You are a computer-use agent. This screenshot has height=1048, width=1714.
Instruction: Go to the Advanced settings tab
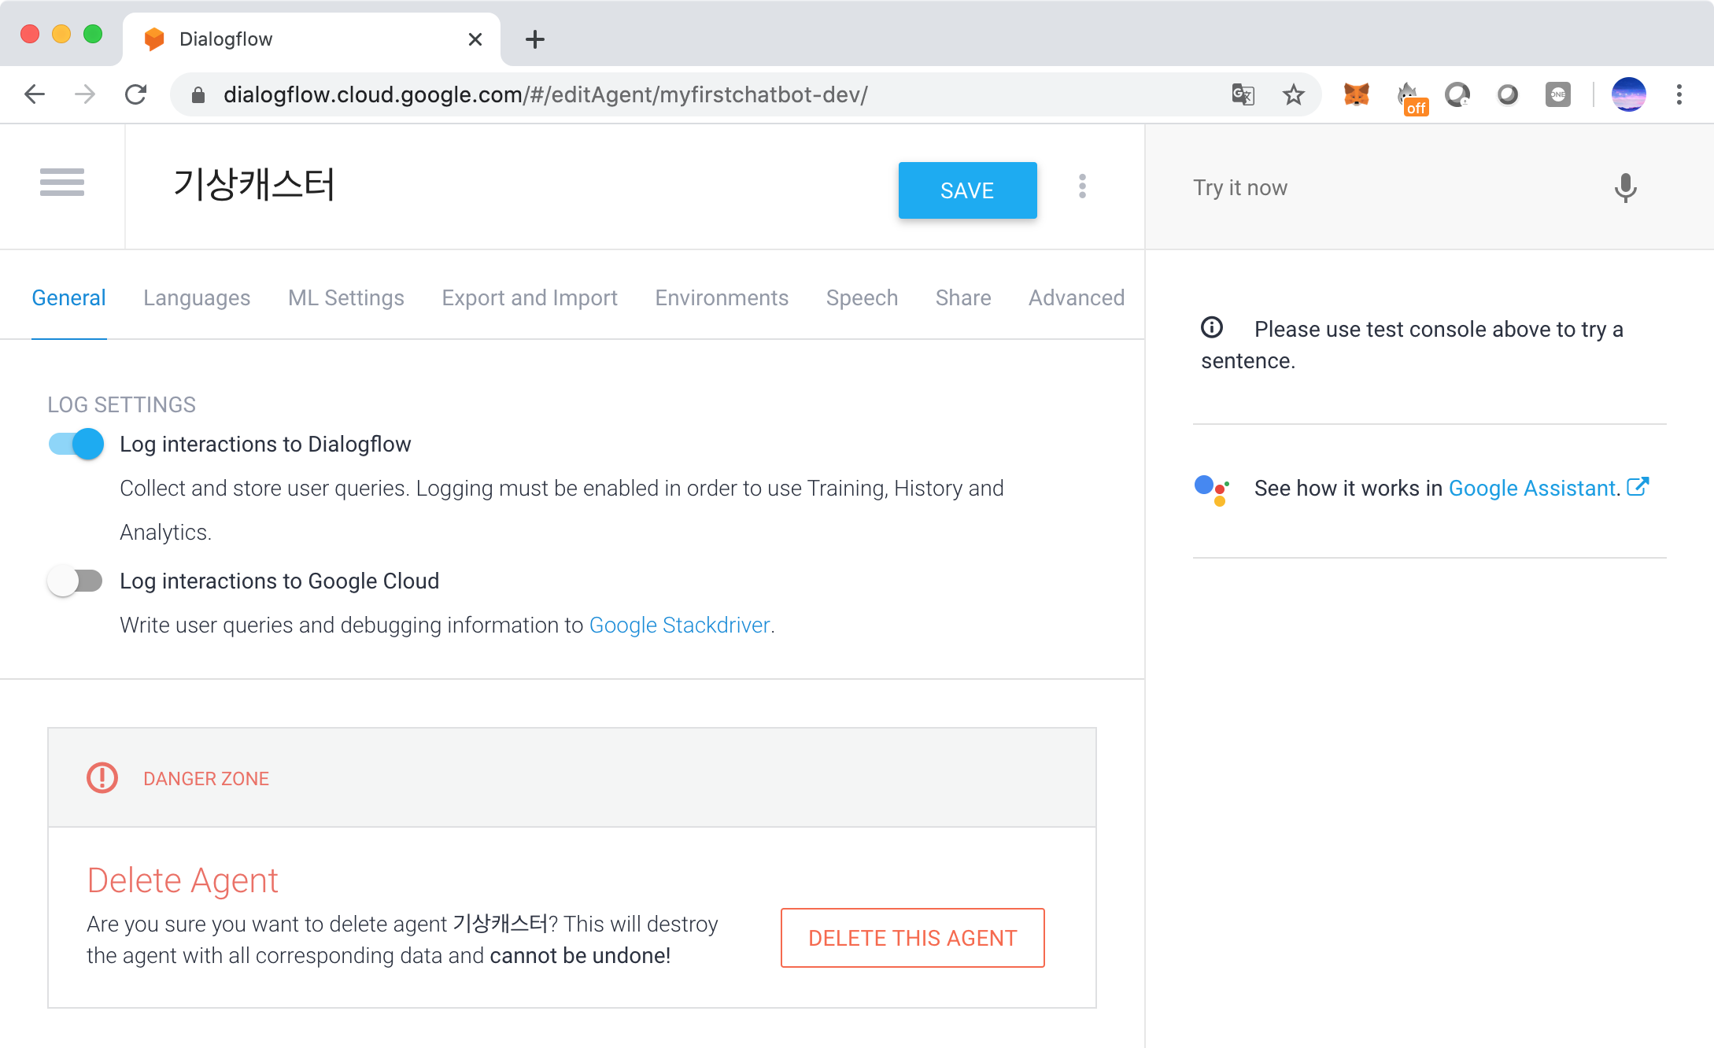1076,298
